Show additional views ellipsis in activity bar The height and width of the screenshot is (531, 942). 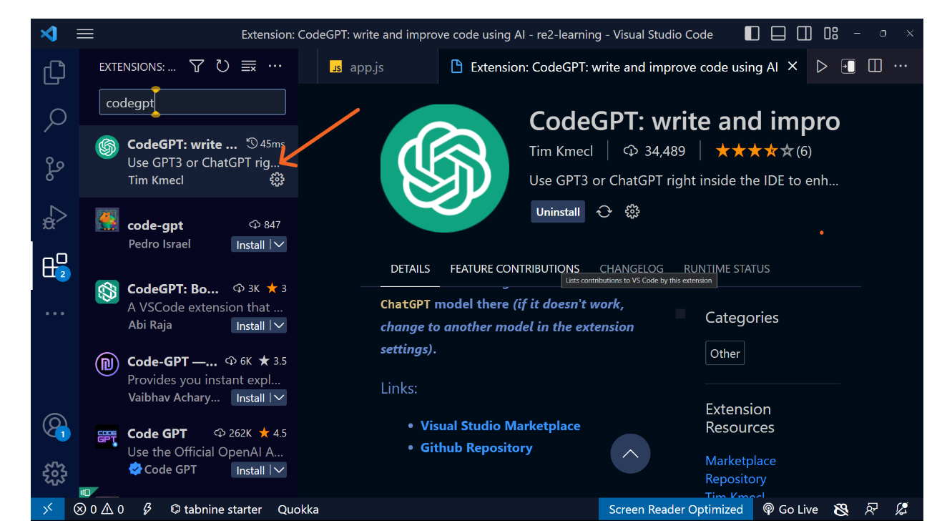(54, 313)
